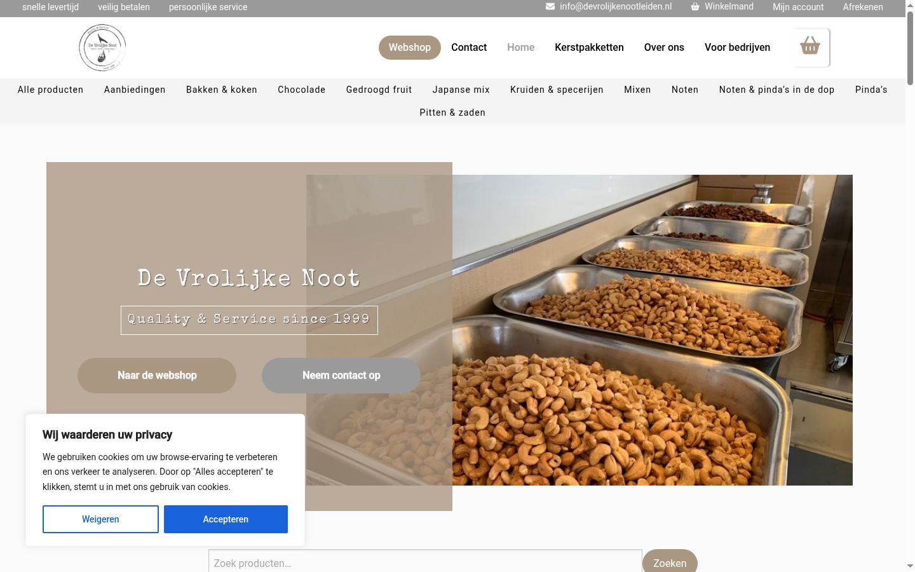Open the Noten category
The height and width of the screenshot is (572, 915).
pos(685,90)
